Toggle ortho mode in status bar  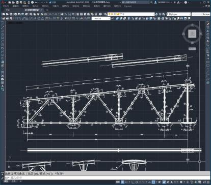point(133,182)
